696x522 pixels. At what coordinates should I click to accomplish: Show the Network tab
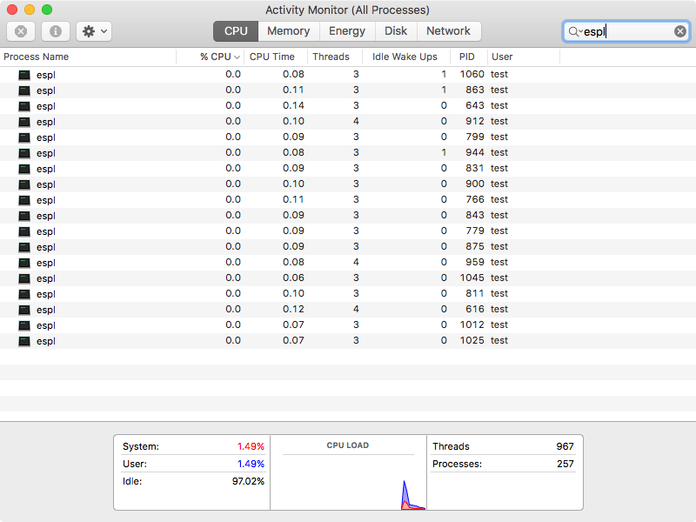click(x=448, y=31)
